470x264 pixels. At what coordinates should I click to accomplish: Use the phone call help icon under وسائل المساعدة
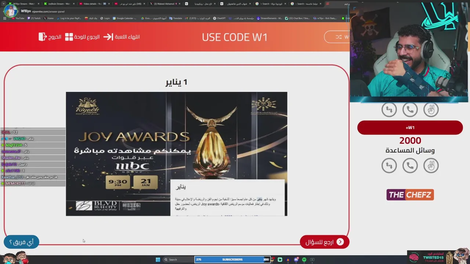[x=410, y=166]
